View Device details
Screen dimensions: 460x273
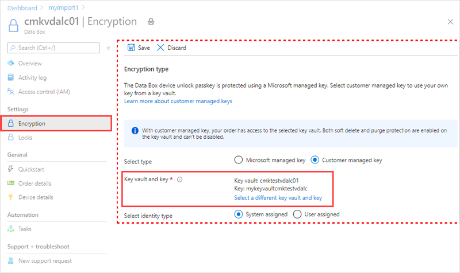[36, 198]
